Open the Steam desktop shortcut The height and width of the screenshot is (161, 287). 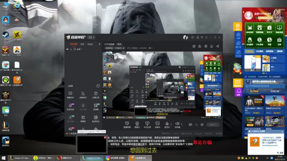click(5, 35)
